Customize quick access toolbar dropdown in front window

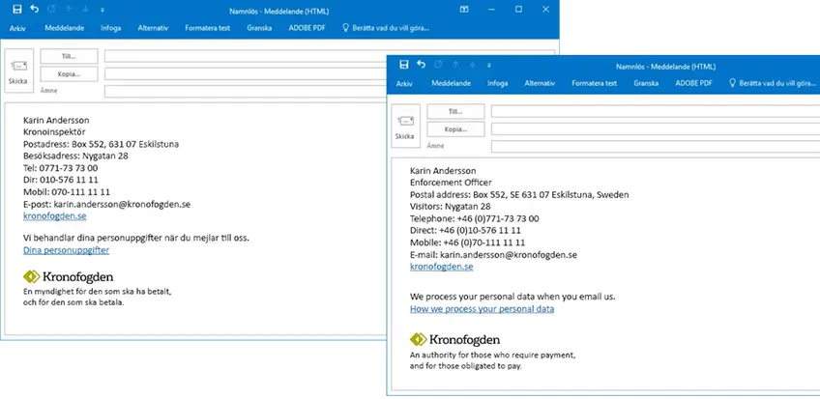[489, 66]
